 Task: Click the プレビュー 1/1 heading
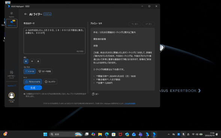point(96,23)
